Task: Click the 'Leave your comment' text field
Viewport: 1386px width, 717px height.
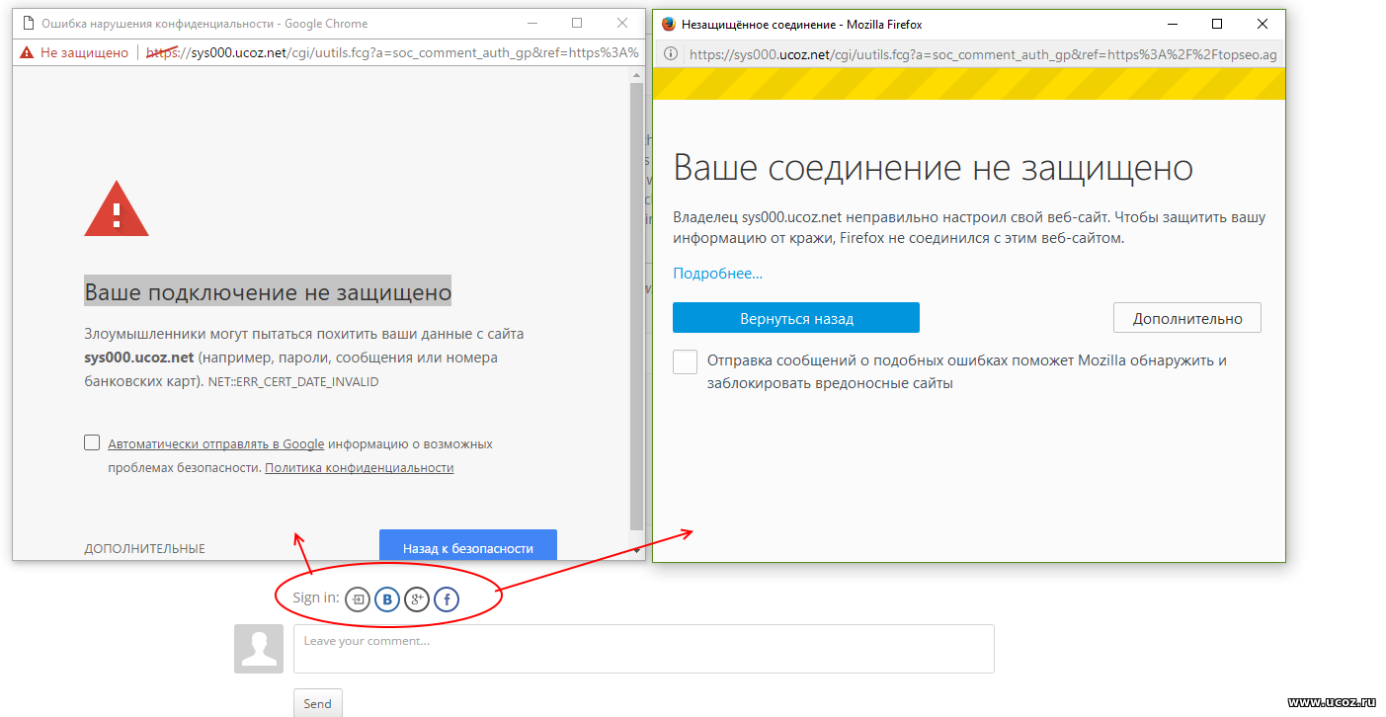Action: tap(644, 649)
